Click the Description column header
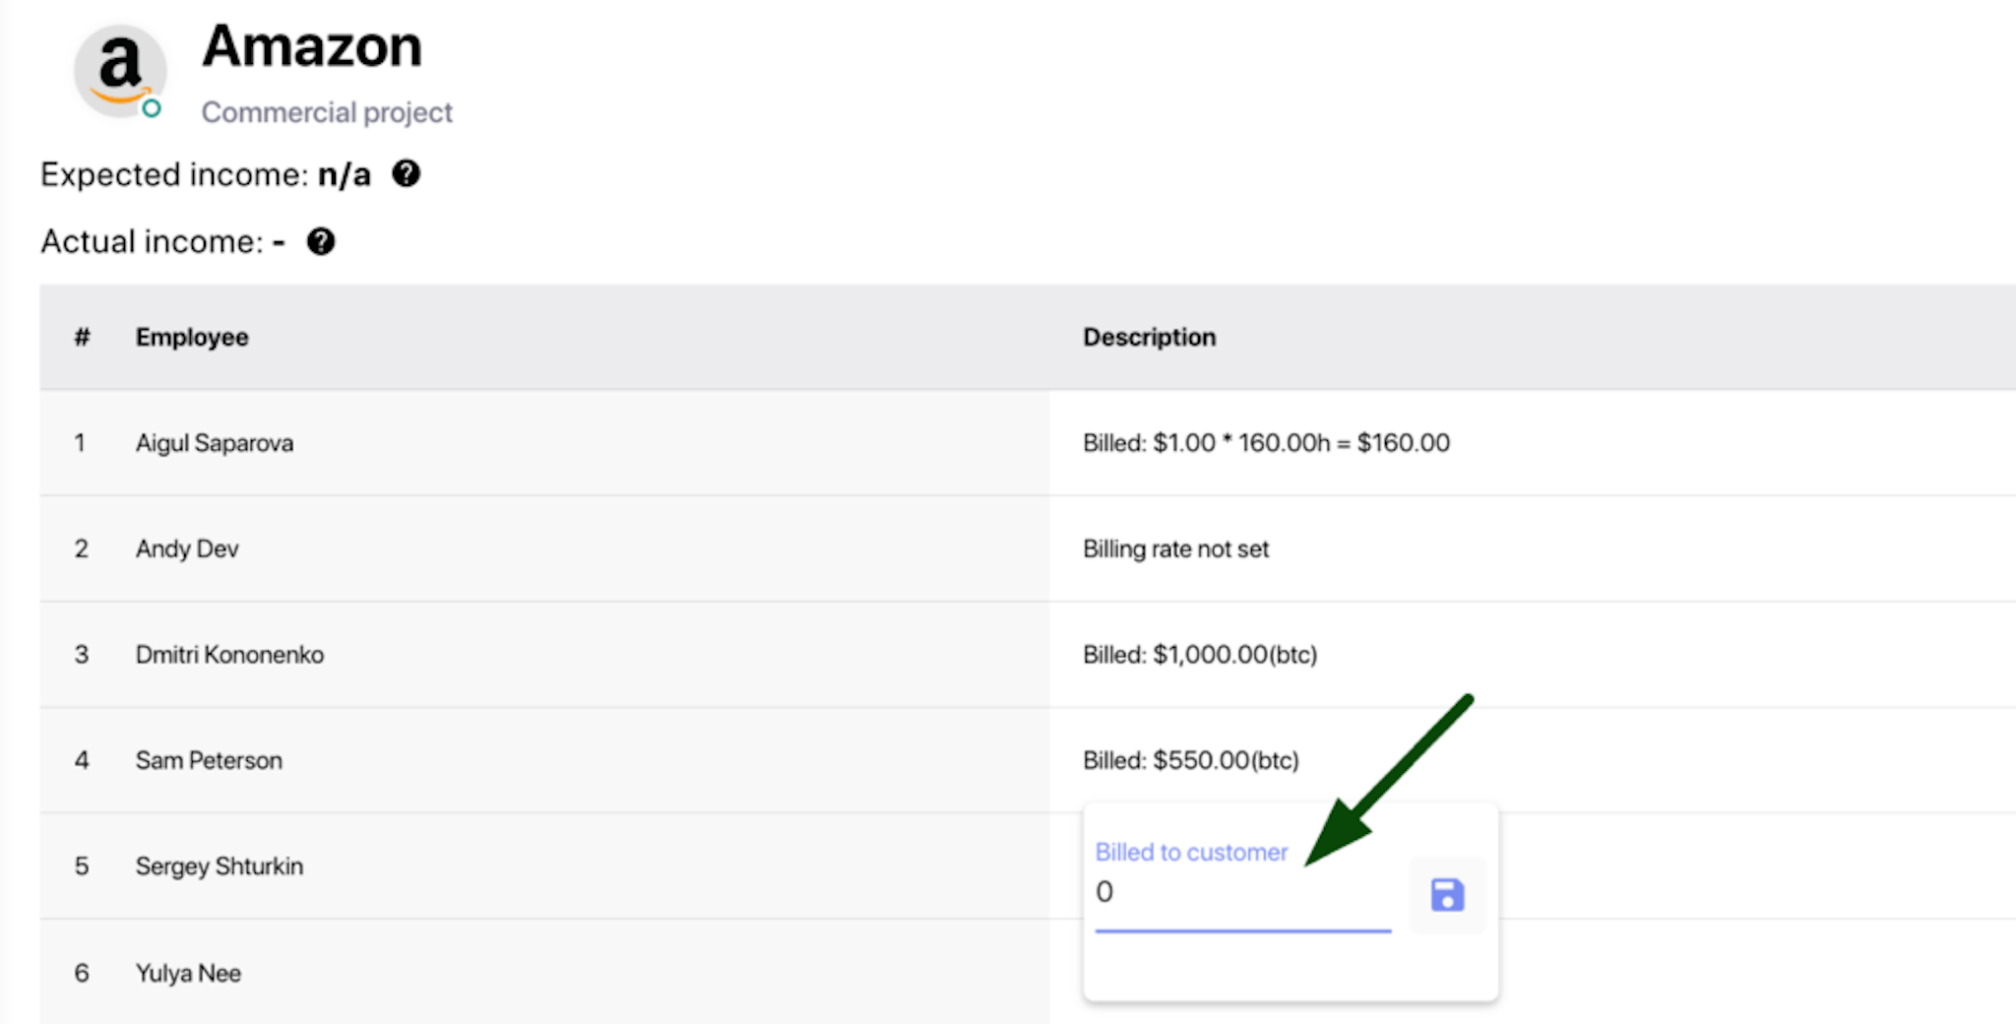 click(1149, 337)
